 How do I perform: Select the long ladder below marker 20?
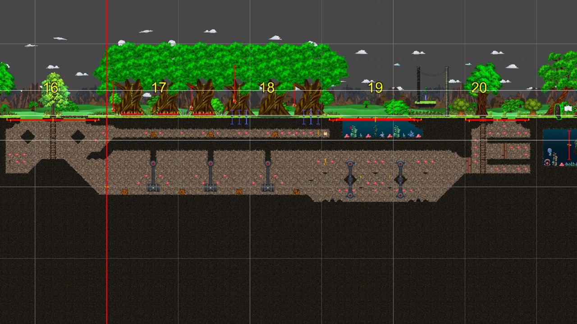tap(483, 148)
